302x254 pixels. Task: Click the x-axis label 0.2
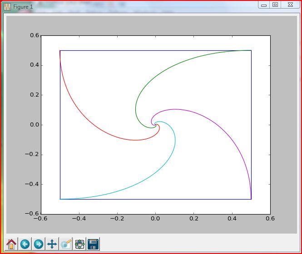tap(194, 219)
